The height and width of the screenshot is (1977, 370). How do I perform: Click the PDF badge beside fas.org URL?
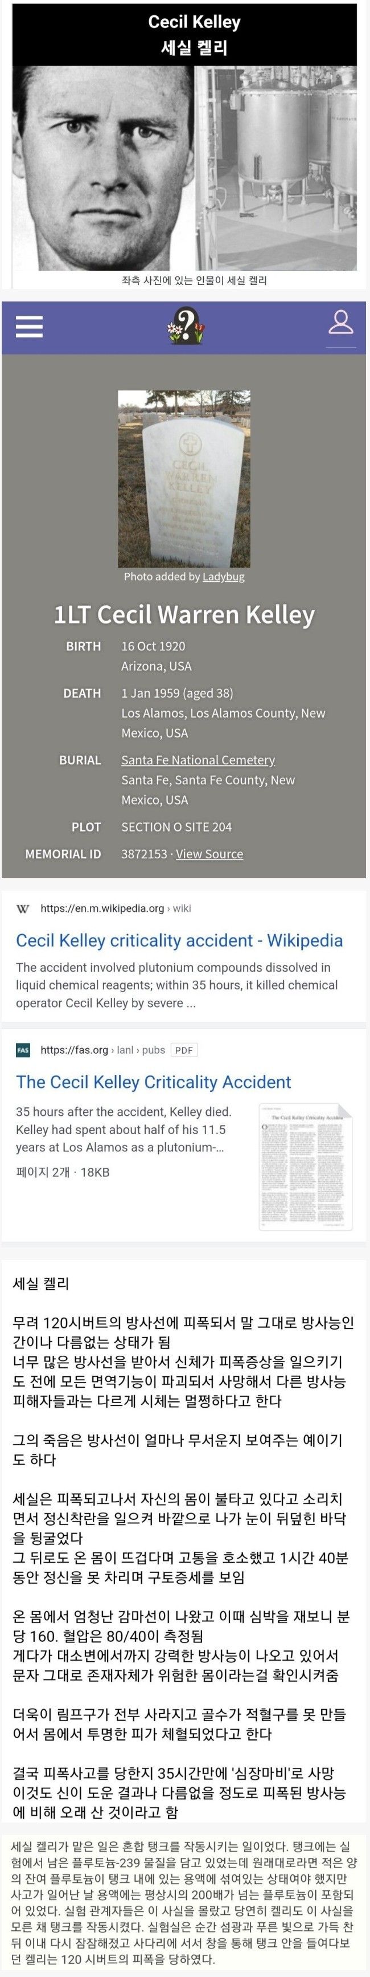click(183, 1050)
